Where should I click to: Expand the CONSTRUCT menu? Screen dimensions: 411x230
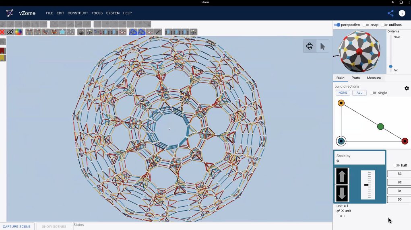[78, 13]
